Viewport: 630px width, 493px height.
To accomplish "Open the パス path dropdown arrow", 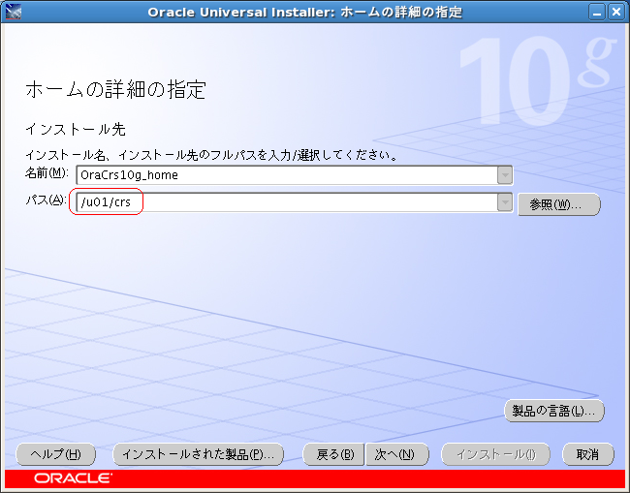I will tap(505, 201).
